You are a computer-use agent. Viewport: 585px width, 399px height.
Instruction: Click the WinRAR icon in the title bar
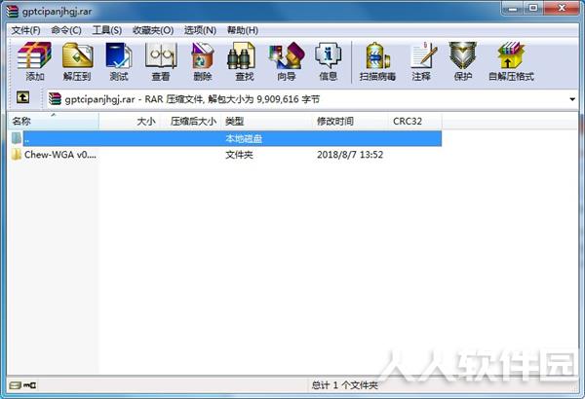(x=13, y=11)
